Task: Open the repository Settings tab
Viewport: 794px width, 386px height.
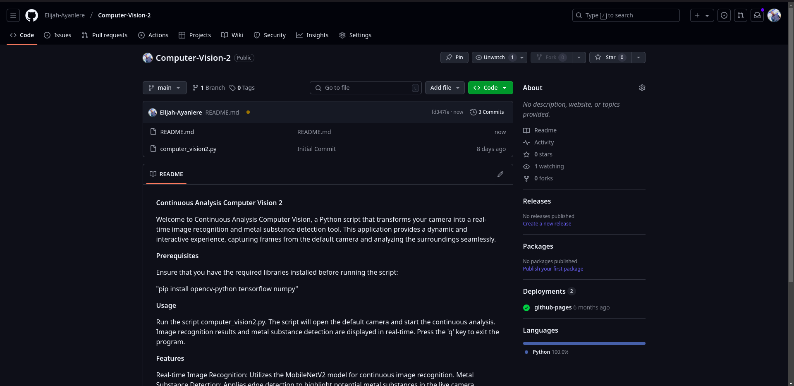Action: click(x=355, y=35)
